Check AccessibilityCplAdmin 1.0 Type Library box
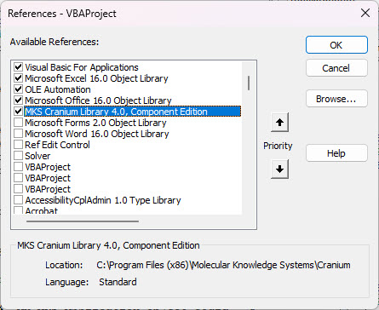Screen dimensions: 379x310 click(19, 200)
